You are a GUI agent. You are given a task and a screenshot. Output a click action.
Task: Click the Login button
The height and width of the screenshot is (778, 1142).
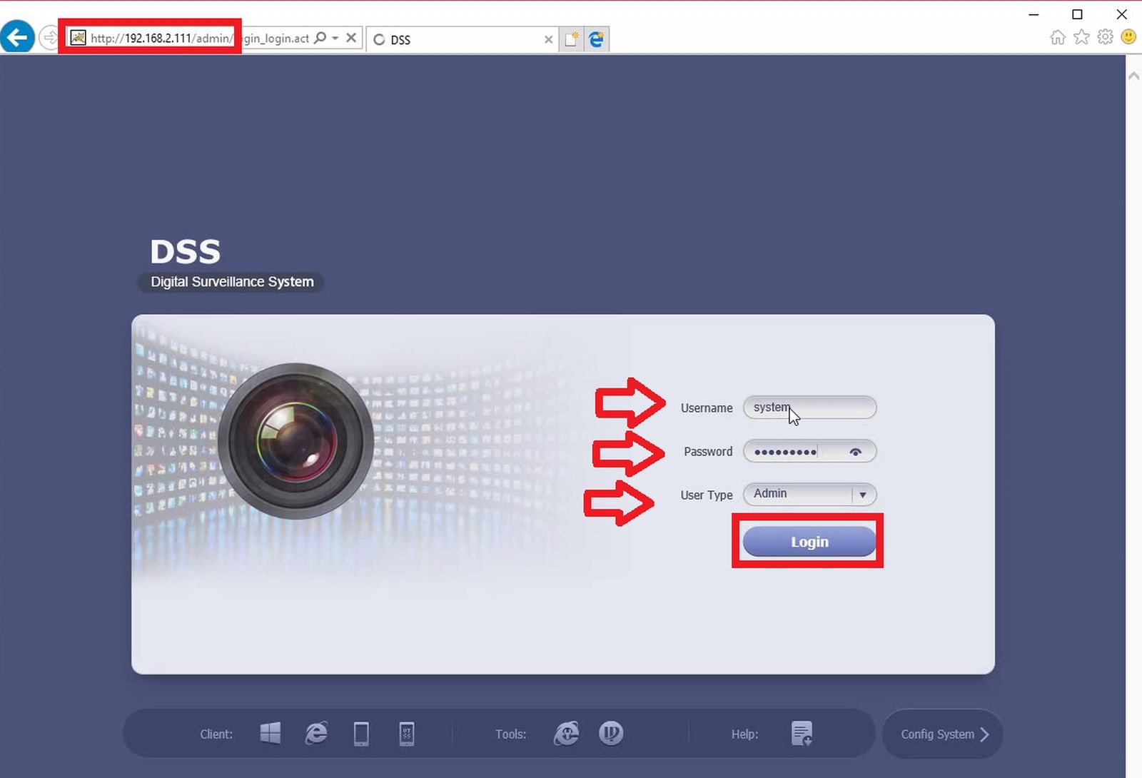(809, 542)
